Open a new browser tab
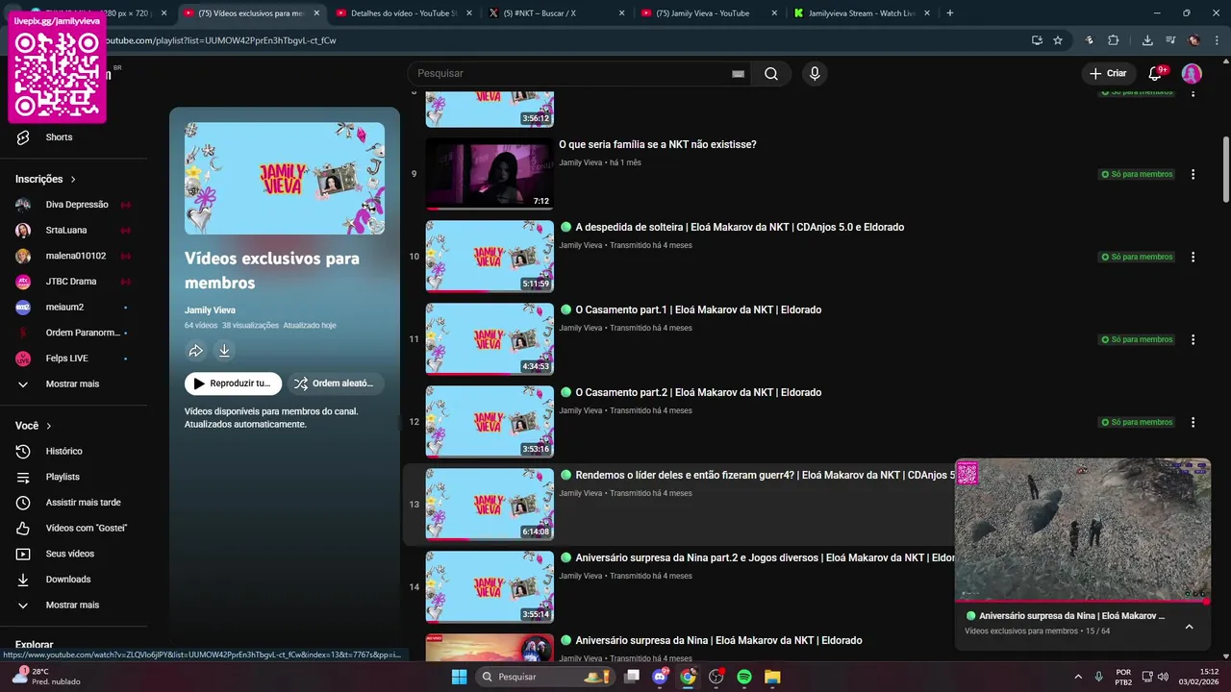Viewport: 1231px width, 692px height. [950, 13]
